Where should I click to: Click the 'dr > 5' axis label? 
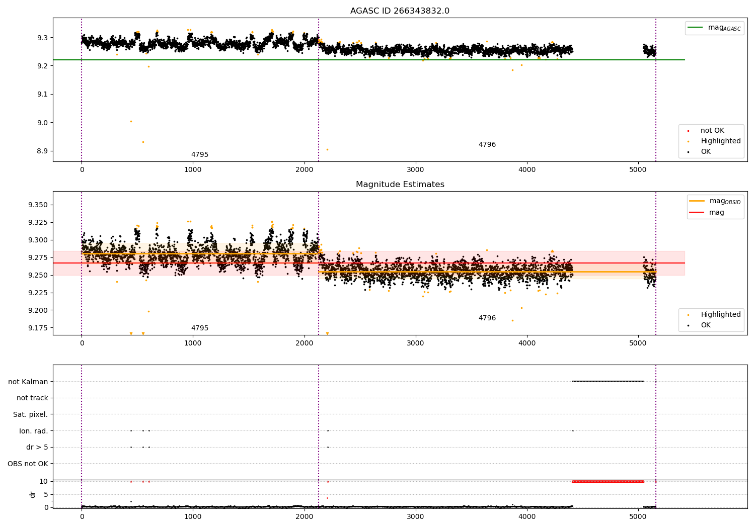(x=37, y=447)
